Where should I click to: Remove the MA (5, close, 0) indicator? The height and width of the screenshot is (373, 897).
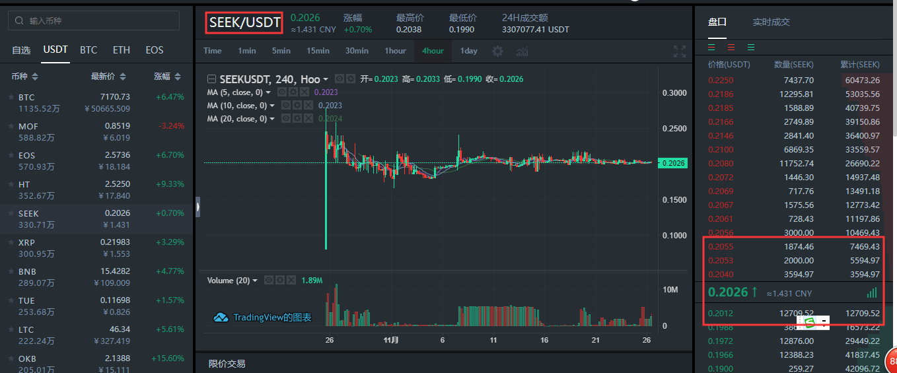click(304, 92)
